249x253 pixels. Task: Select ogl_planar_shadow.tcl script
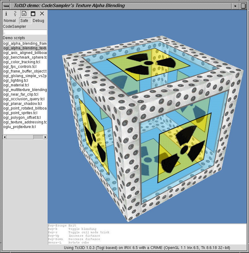pos(25,104)
